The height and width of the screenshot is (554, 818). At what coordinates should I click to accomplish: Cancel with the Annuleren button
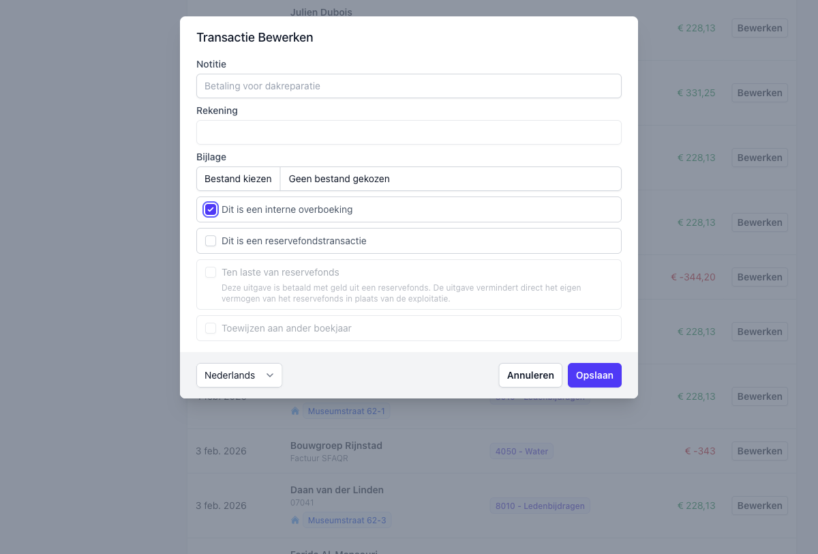tap(530, 375)
